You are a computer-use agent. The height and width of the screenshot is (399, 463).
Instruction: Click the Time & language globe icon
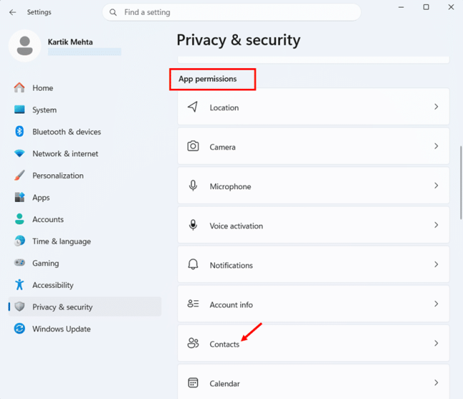tap(19, 241)
